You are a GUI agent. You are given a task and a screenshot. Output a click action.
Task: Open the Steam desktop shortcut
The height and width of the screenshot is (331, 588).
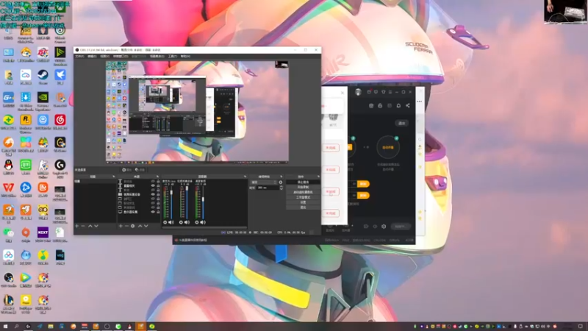[43, 76]
